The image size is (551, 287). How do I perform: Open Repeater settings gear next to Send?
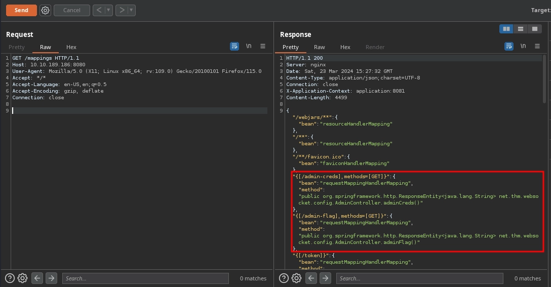tap(46, 10)
